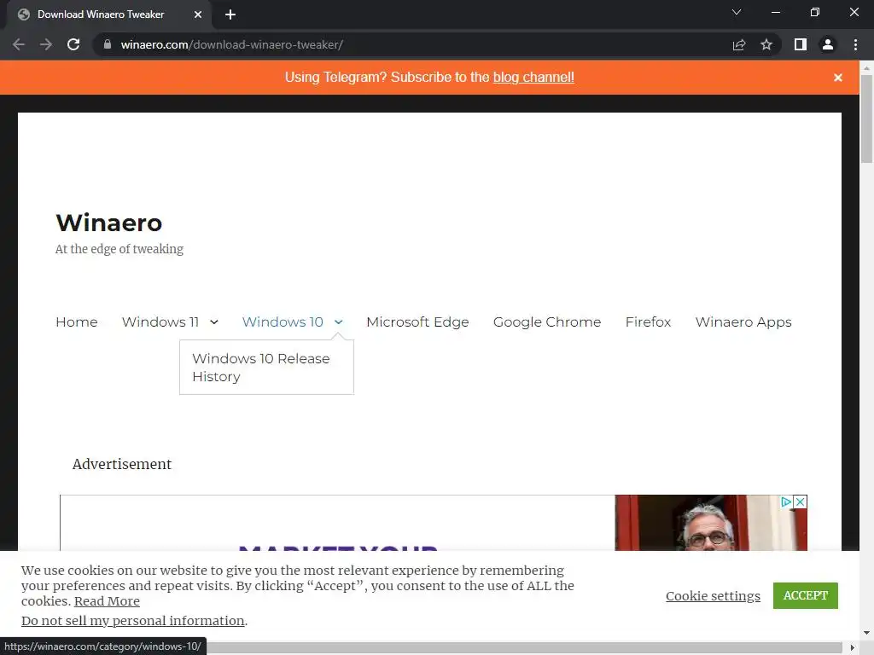Click the Advertisement heading text
Viewport: 874px width, 655px height.
122,464
